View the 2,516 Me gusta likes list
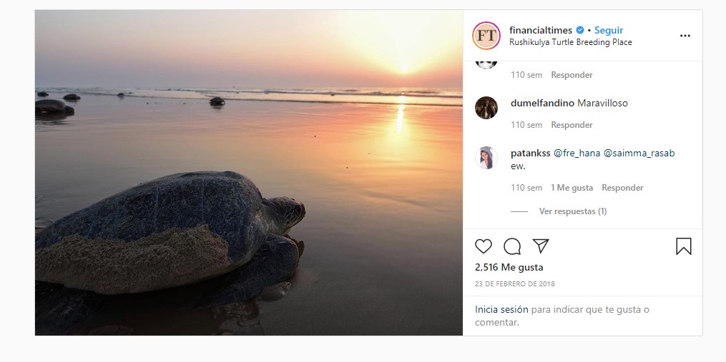The image size is (726, 362). click(x=509, y=267)
